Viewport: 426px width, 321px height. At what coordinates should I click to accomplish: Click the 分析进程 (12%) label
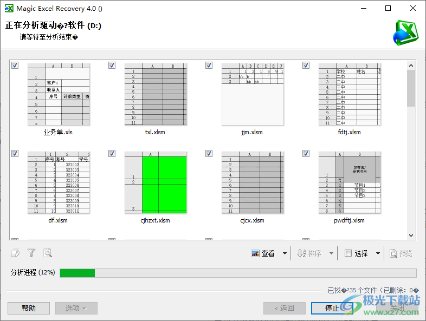tap(33, 272)
